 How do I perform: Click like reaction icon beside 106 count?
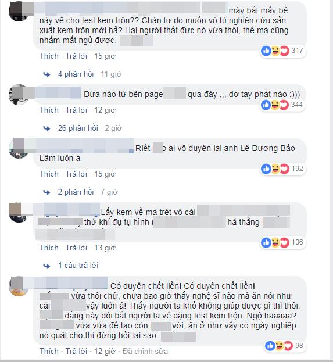coord(266,242)
